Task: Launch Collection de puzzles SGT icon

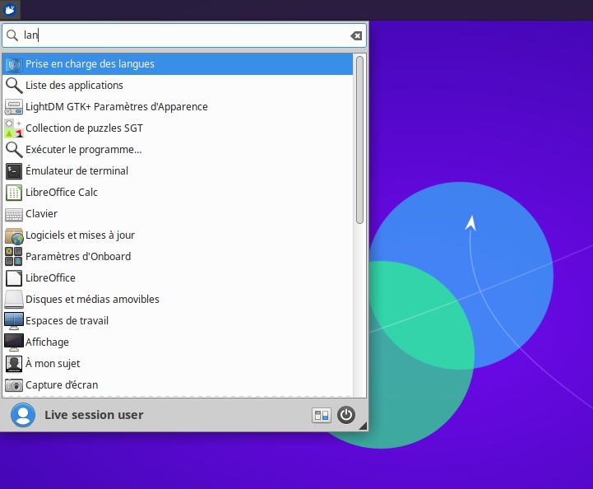Action: coord(14,128)
